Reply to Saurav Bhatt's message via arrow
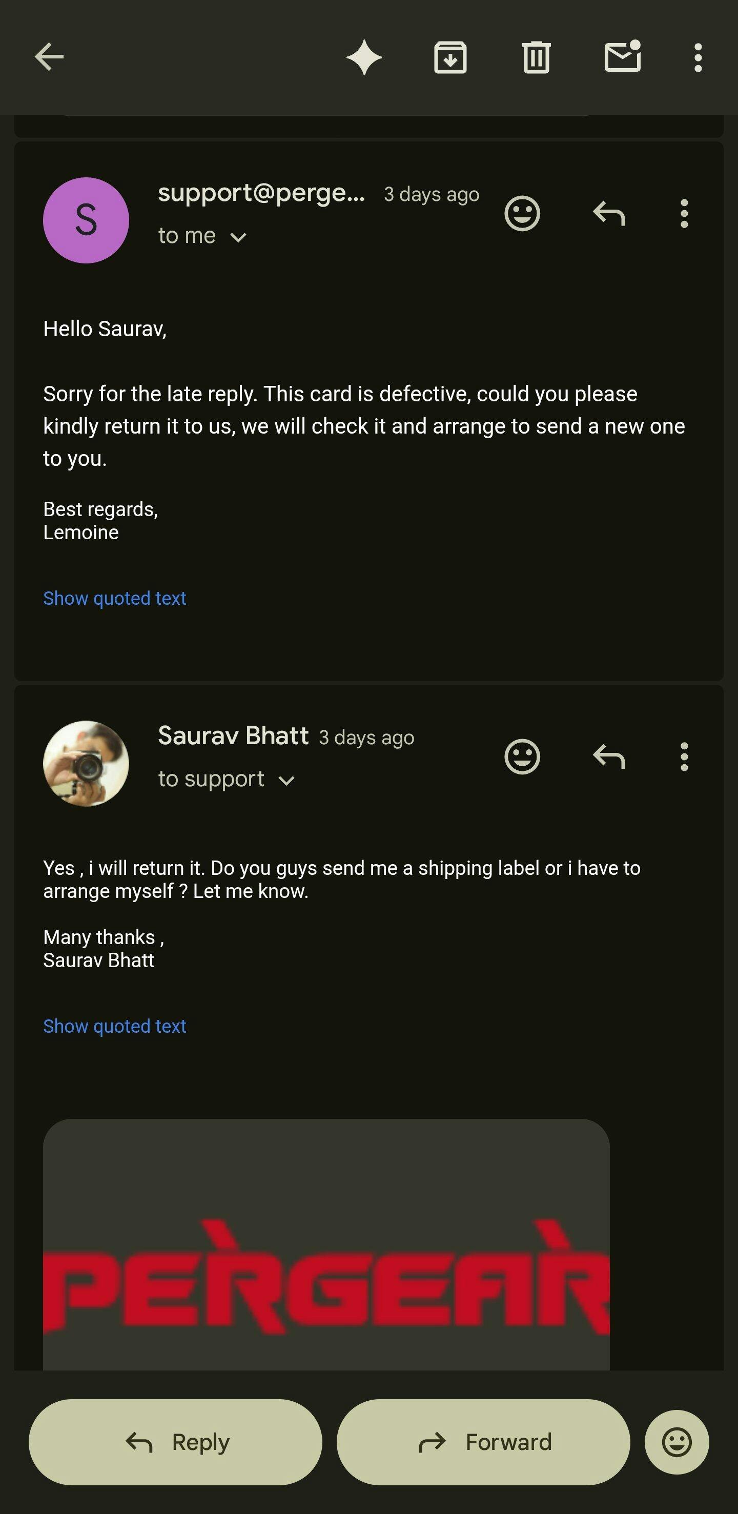The width and height of the screenshot is (738, 1514). [x=609, y=756]
